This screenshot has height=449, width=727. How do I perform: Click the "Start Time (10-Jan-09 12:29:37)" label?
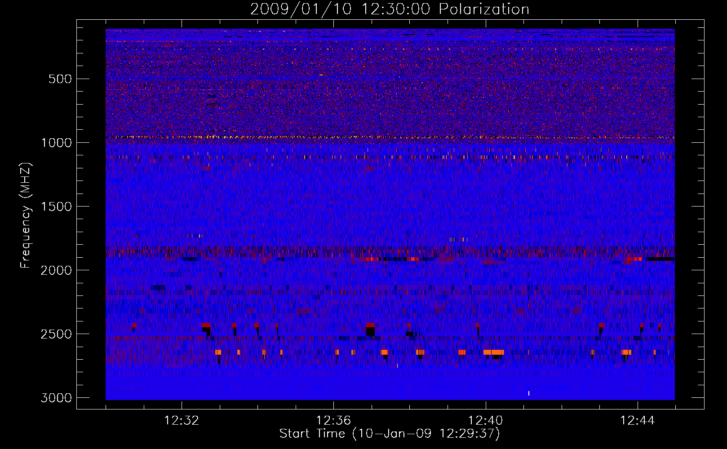click(x=390, y=434)
